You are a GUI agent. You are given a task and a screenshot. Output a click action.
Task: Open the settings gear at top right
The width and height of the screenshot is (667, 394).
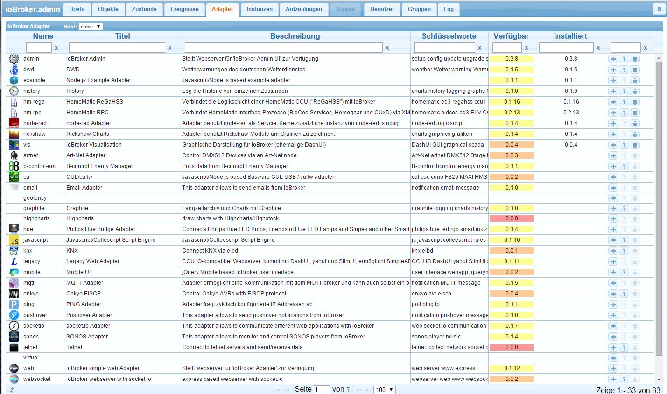click(659, 9)
